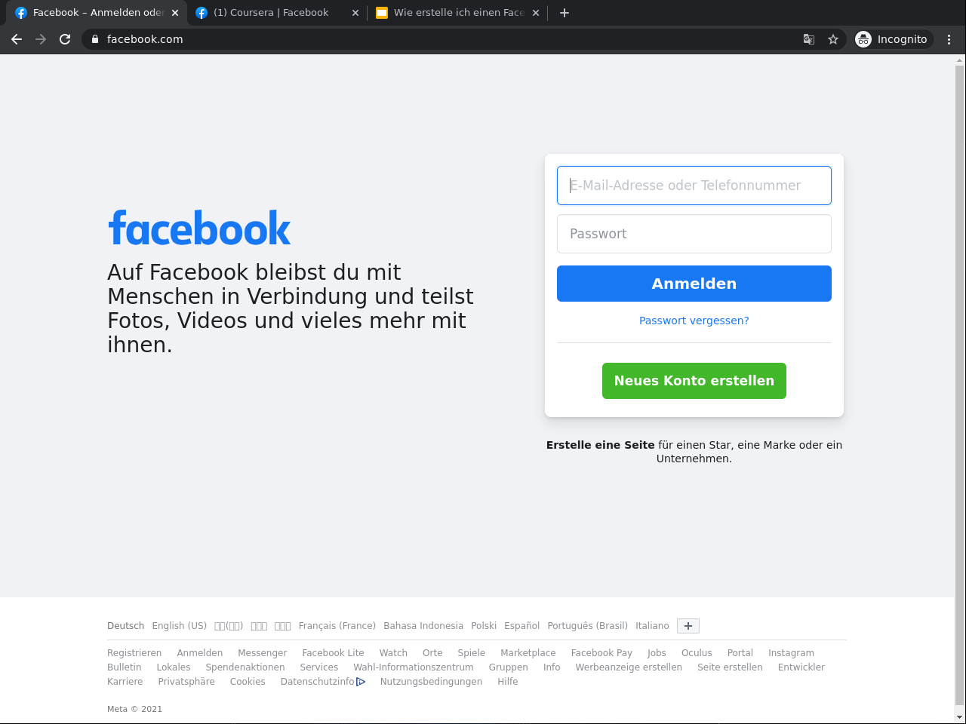Open the Orte footer link

point(432,653)
